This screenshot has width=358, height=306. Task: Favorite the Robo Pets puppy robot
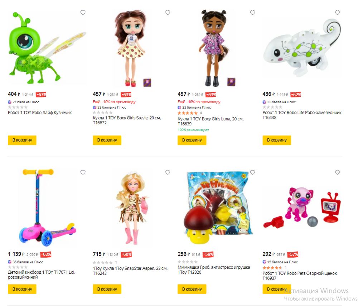pos(338,172)
